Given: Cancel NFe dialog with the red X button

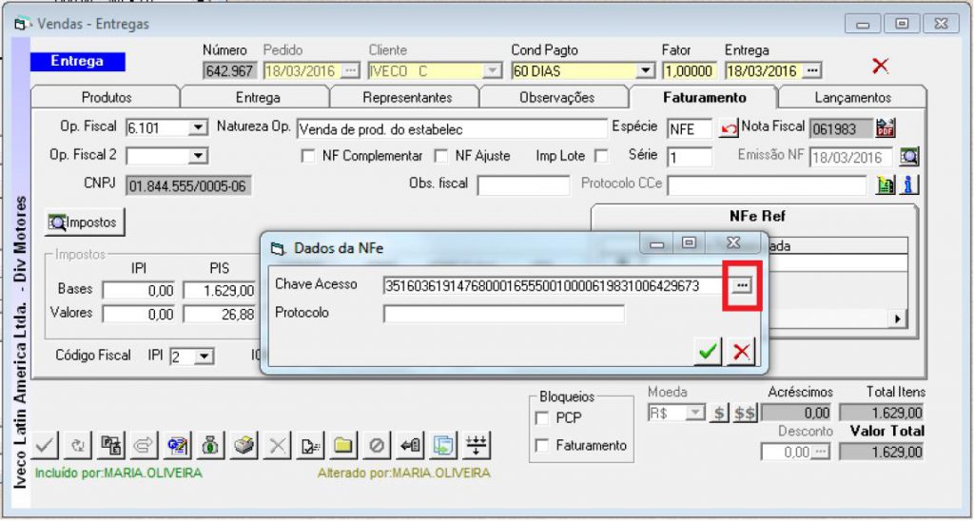Looking at the screenshot, I should (x=741, y=352).
